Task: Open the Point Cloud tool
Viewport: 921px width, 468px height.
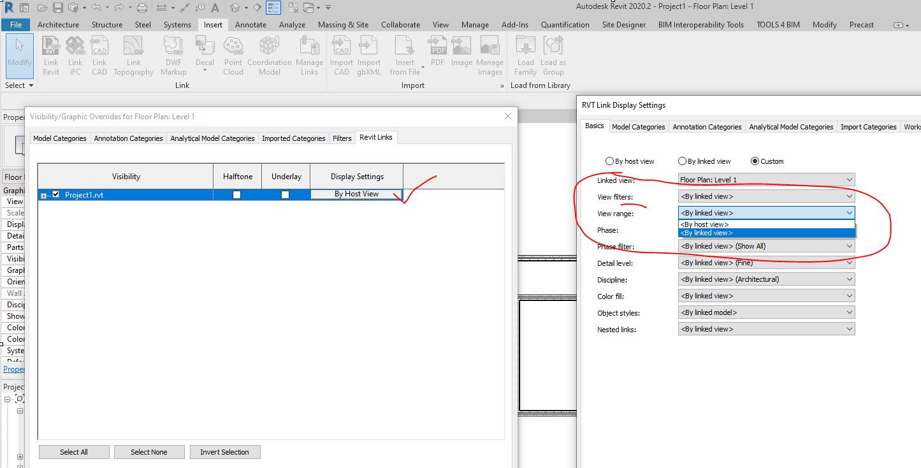Action: click(x=233, y=55)
